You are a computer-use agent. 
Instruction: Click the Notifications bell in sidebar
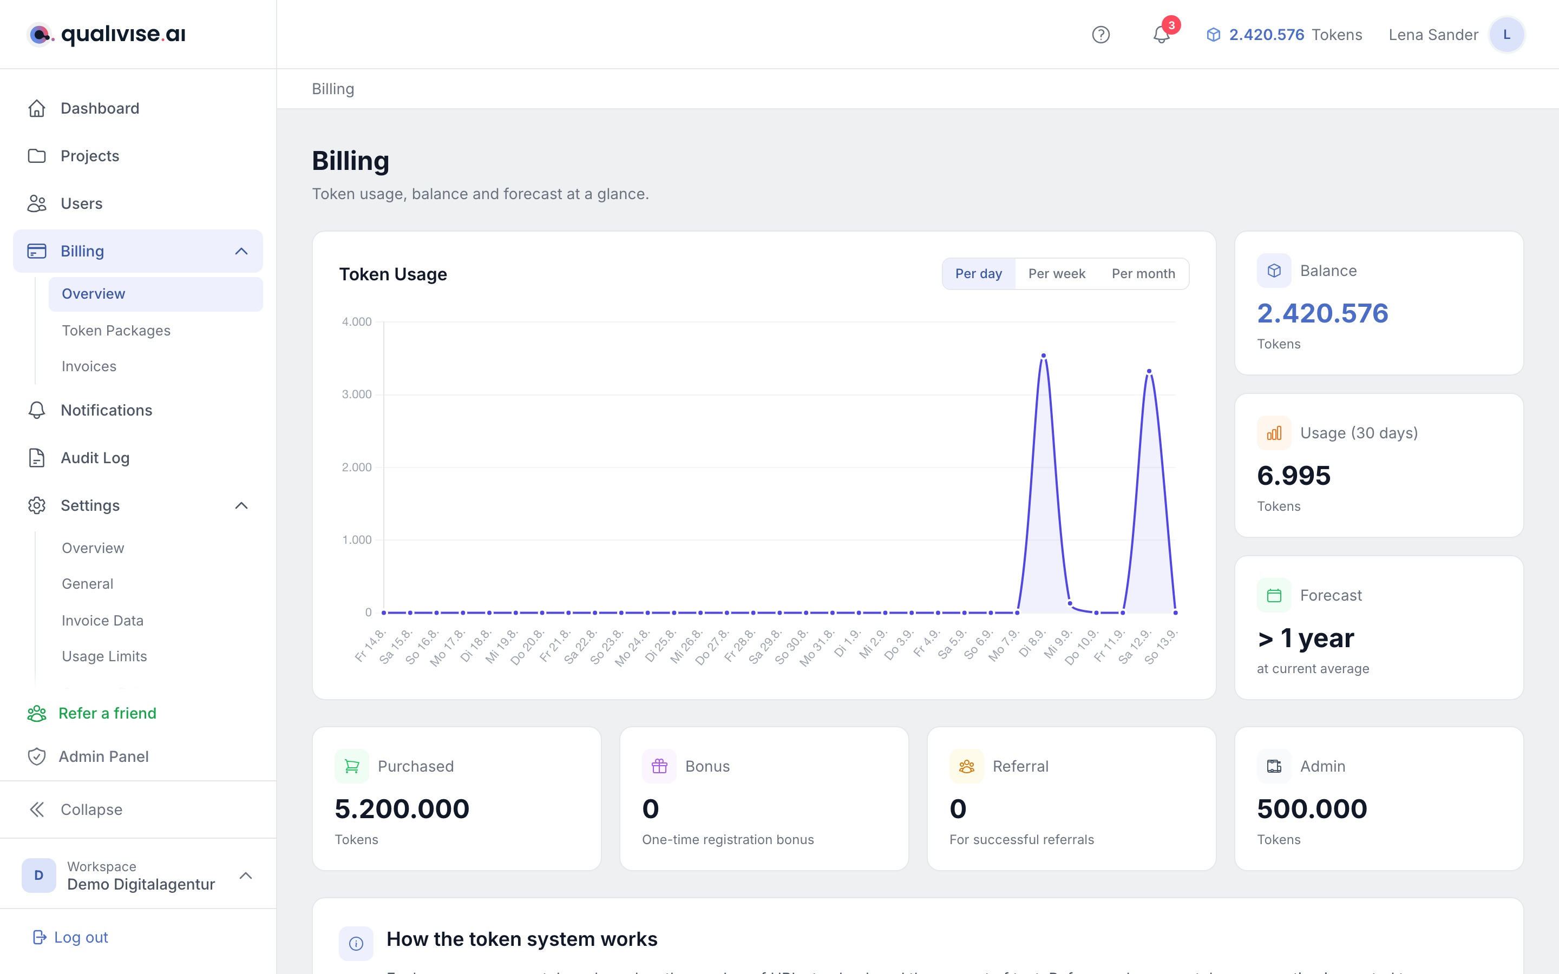37,410
